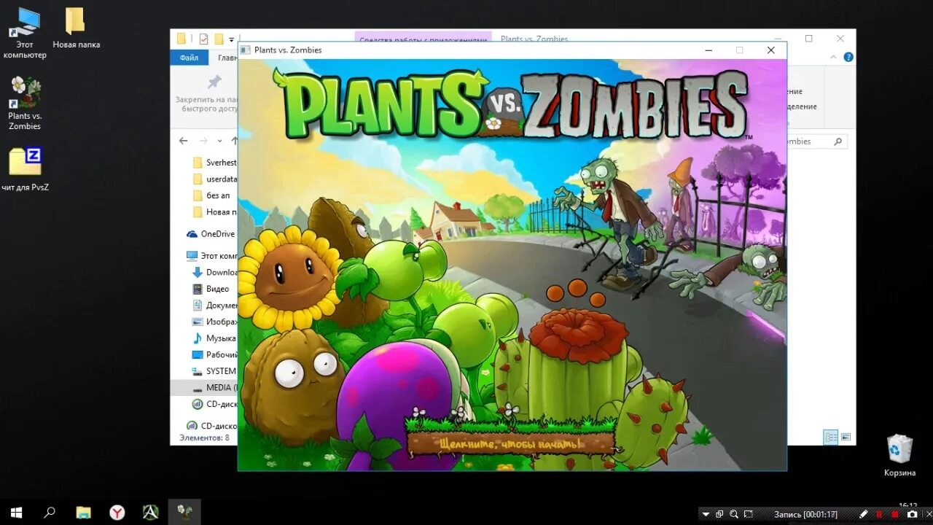
Task: Click the recorder window-mode icon
Action: [719, 514]
